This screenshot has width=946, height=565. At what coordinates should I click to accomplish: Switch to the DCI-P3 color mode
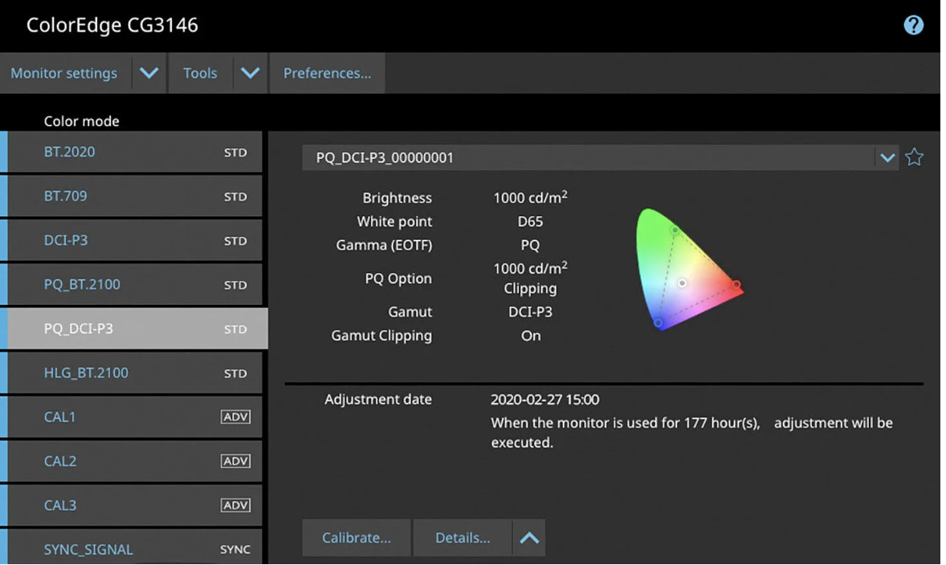click(135, 240)
